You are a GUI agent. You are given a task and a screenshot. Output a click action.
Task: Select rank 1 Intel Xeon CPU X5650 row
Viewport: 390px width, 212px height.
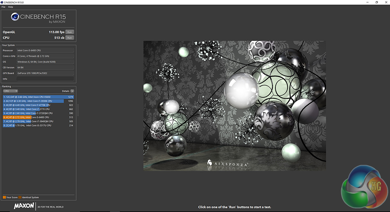(x=38, y=97)
